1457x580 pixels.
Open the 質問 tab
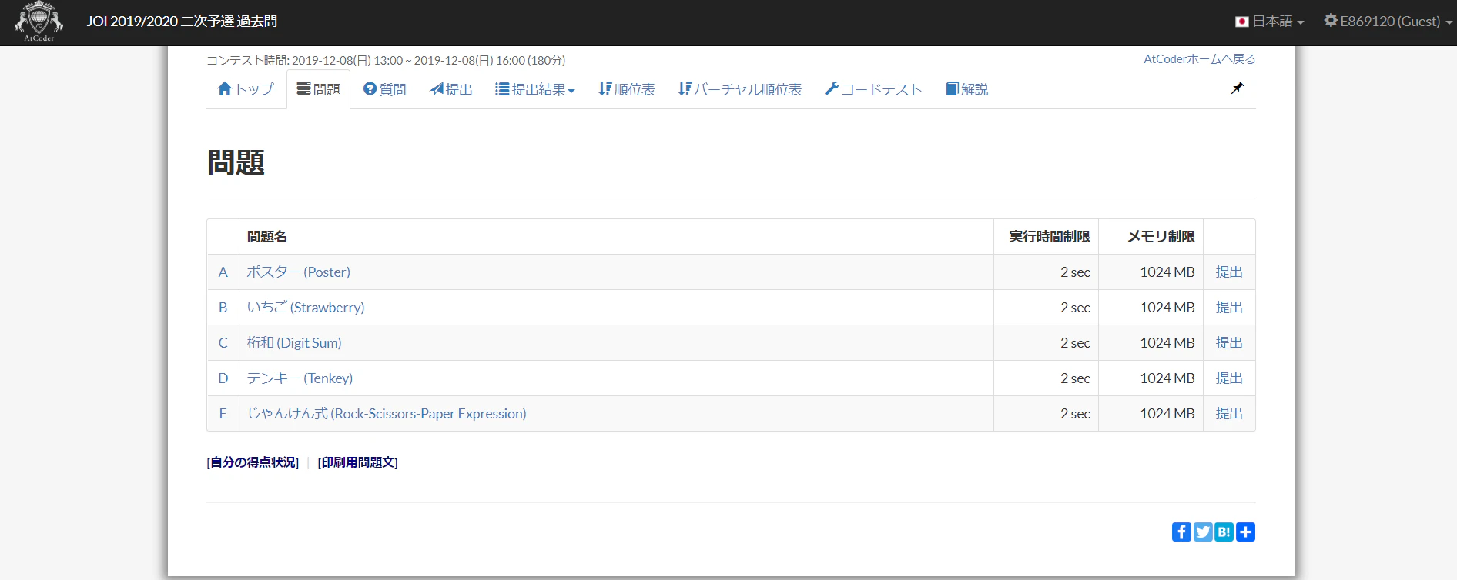384,89
